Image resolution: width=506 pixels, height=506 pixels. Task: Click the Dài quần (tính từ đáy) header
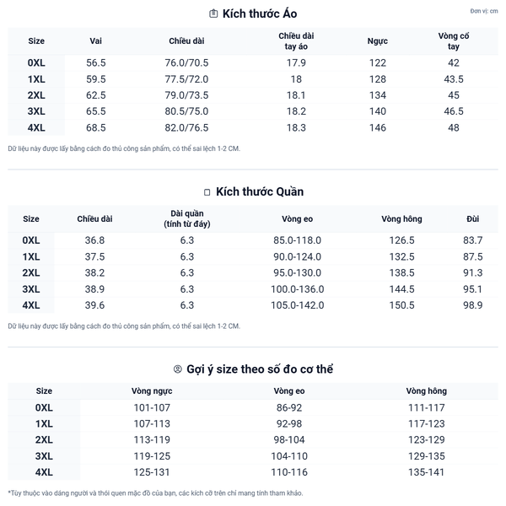click(187, 219)
